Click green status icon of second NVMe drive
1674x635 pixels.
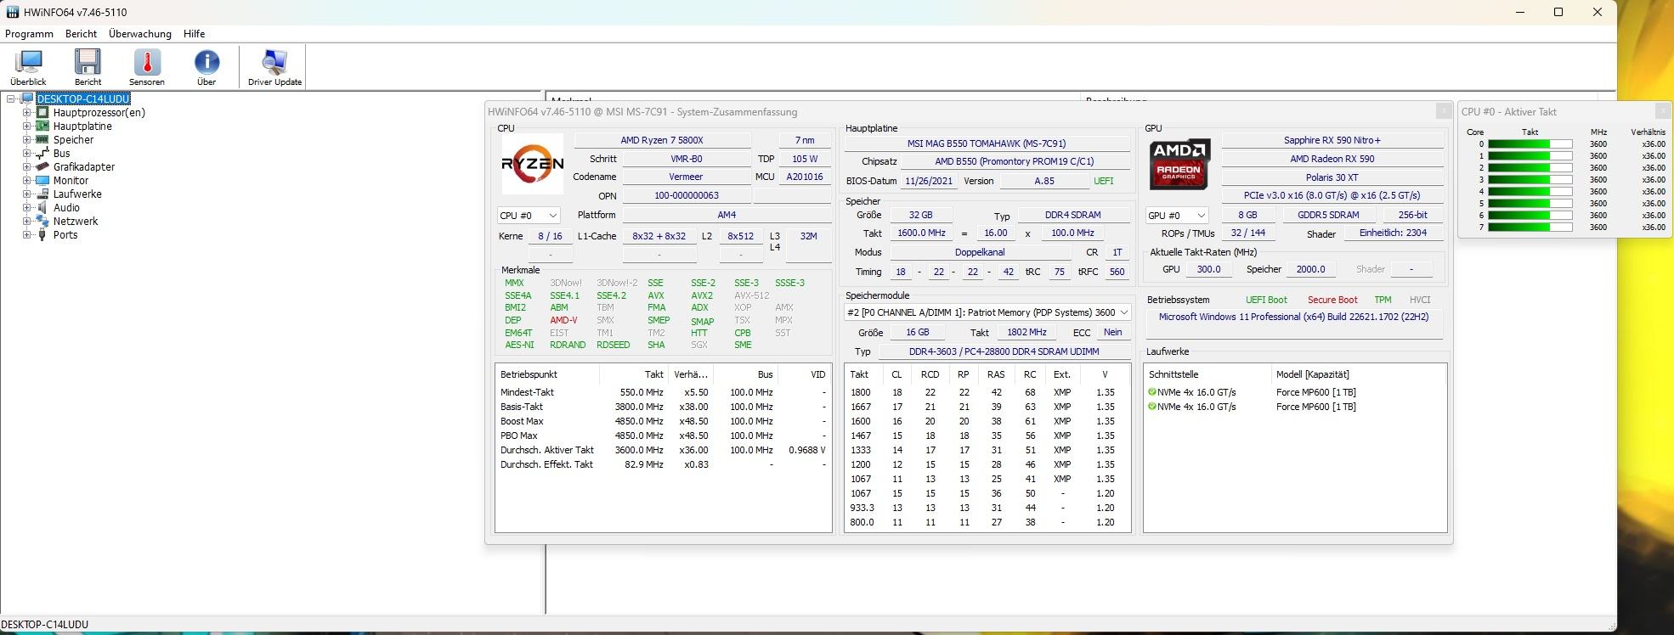point(1152,407)
